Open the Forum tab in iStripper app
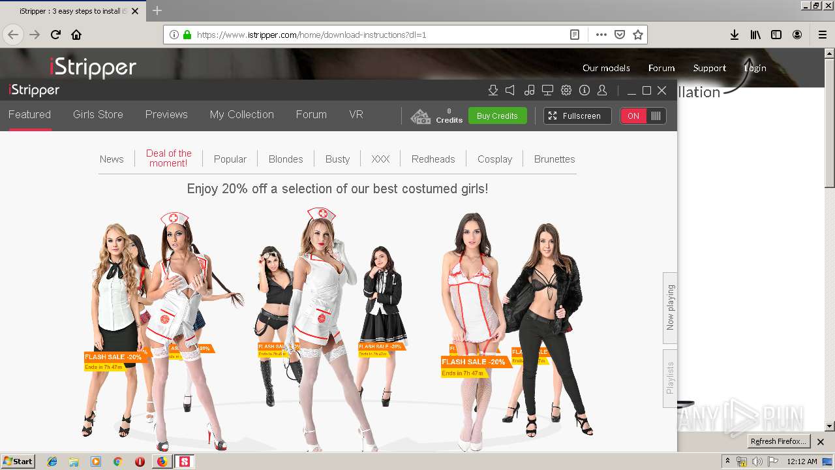The width and height of the screenshot is (835, 470). [311, 114]
